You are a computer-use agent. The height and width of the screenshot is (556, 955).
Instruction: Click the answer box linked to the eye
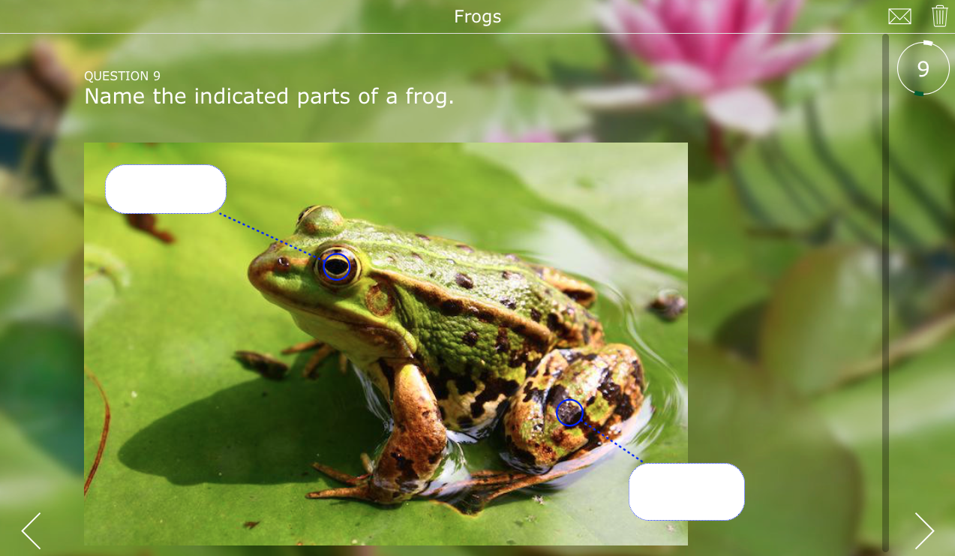pos(166,189)
